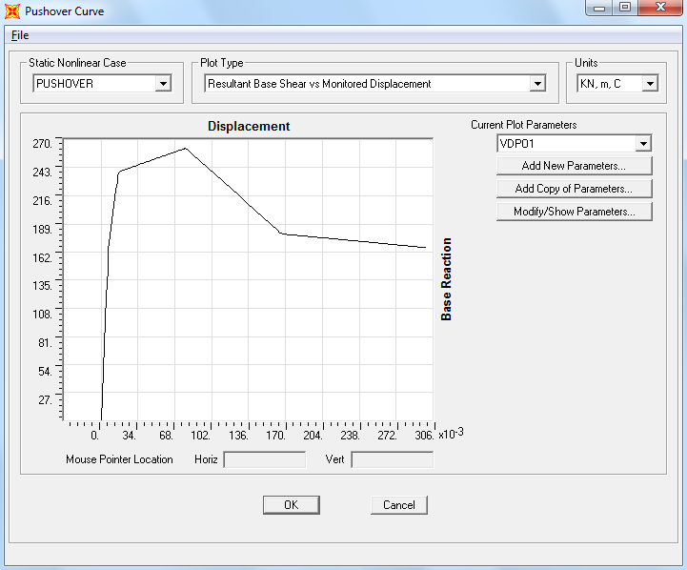Click the Pushover Curve app icon
This screenshot has width=687, height=570.
(x=11, y=10)
